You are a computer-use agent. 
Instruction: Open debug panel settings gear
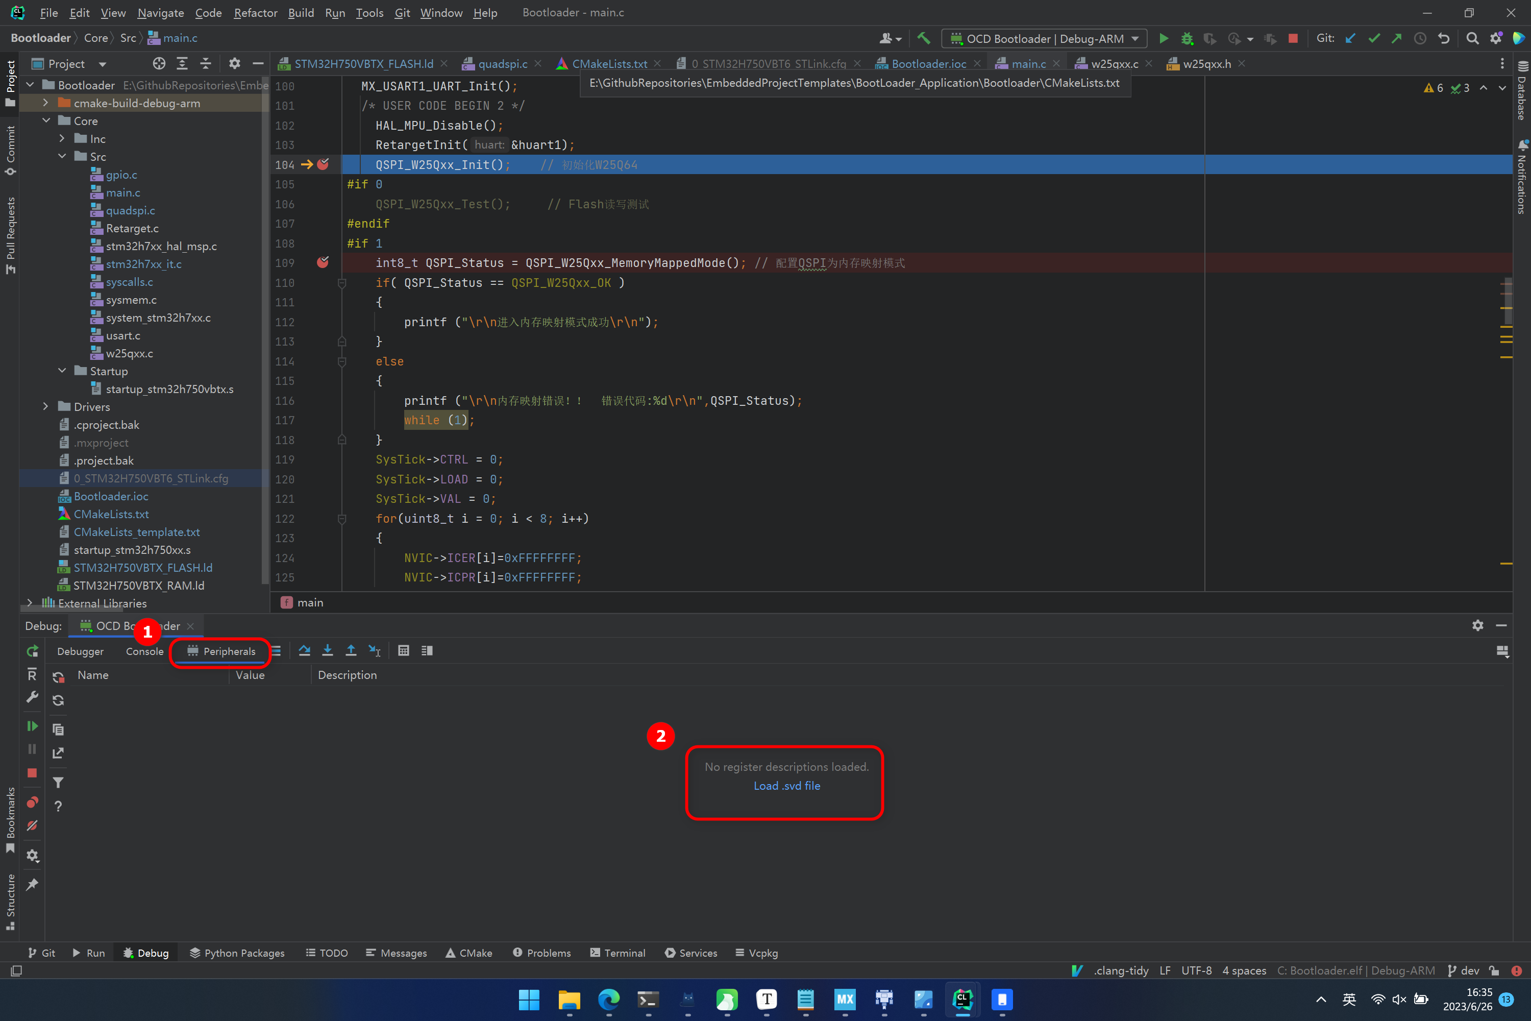click(1477, 625)
